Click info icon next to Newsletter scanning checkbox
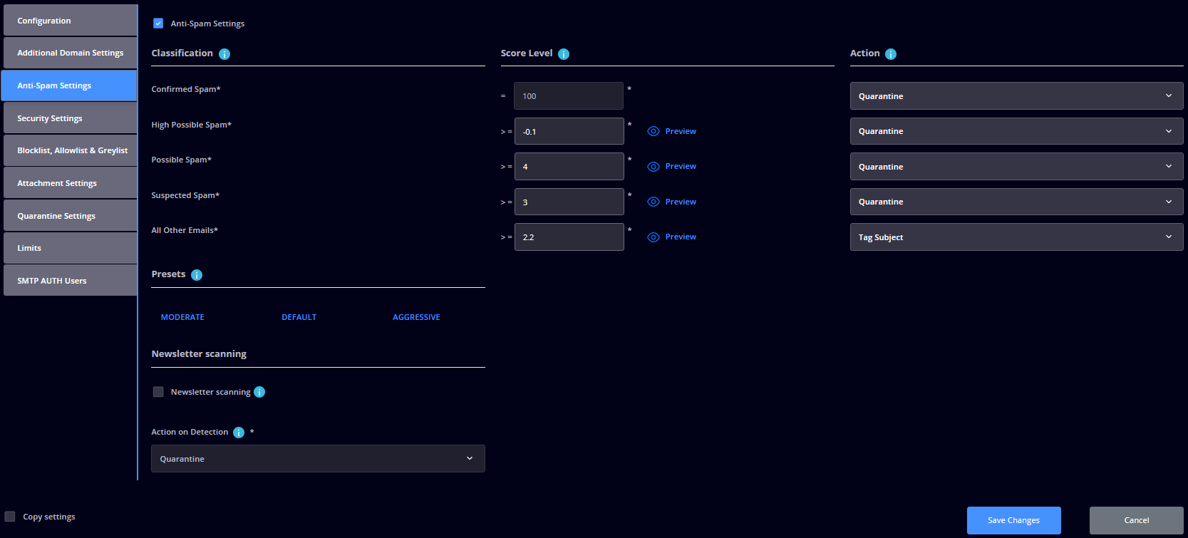 click(x=259, y=392)
